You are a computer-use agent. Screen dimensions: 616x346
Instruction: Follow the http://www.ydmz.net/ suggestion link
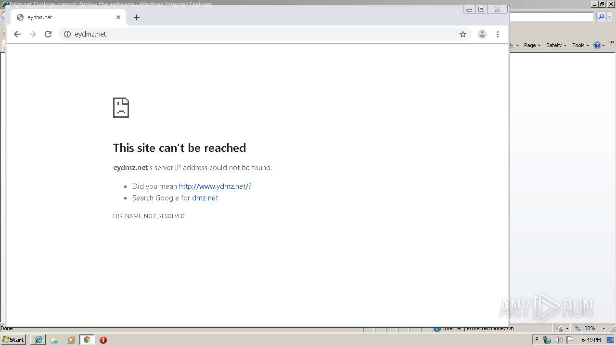(x=214, y=186)
